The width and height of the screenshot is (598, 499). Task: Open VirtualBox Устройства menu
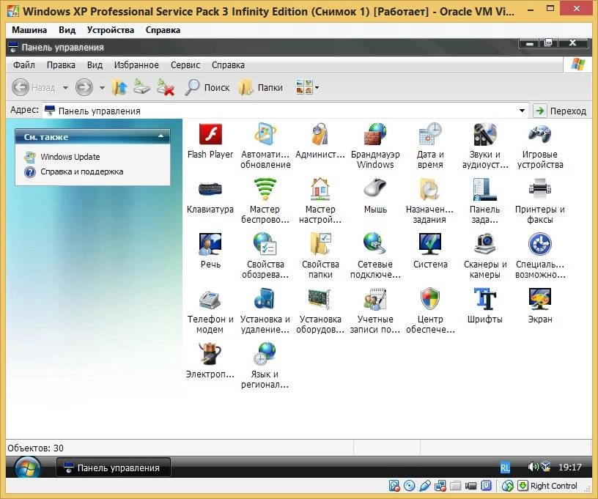click(x=111, y=30)
